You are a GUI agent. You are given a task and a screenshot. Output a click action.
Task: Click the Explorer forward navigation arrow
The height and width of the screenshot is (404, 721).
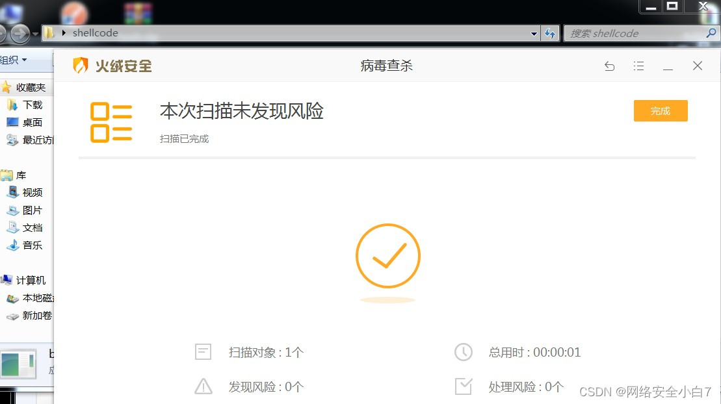click(20, 33)
